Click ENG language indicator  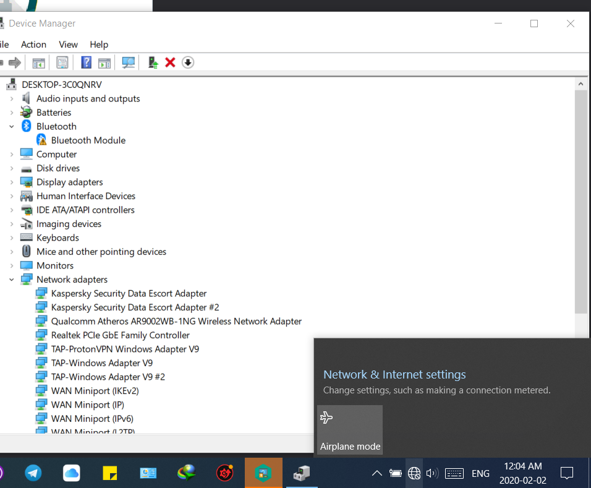pos(480,473)
